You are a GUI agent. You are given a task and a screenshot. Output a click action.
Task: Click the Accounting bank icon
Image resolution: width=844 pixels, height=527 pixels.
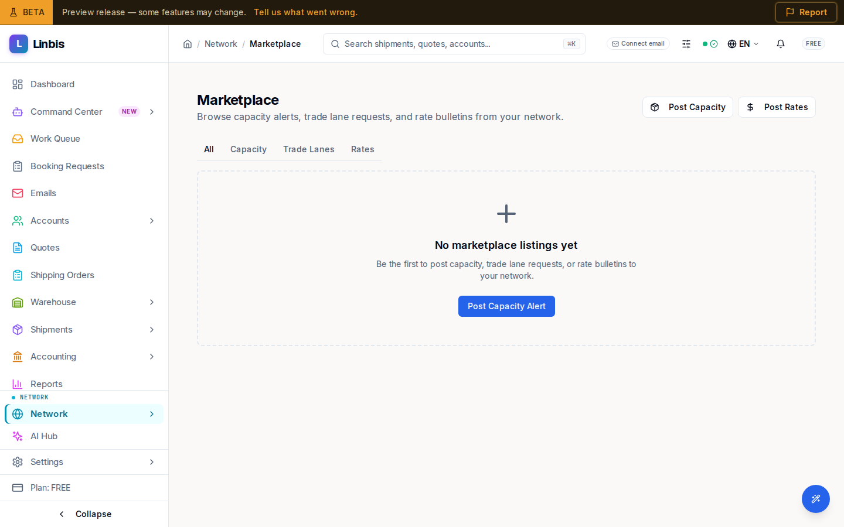[x=18, y=357]
